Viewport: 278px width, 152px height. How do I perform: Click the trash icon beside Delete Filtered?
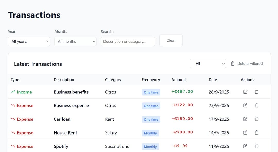click(233, 64)
